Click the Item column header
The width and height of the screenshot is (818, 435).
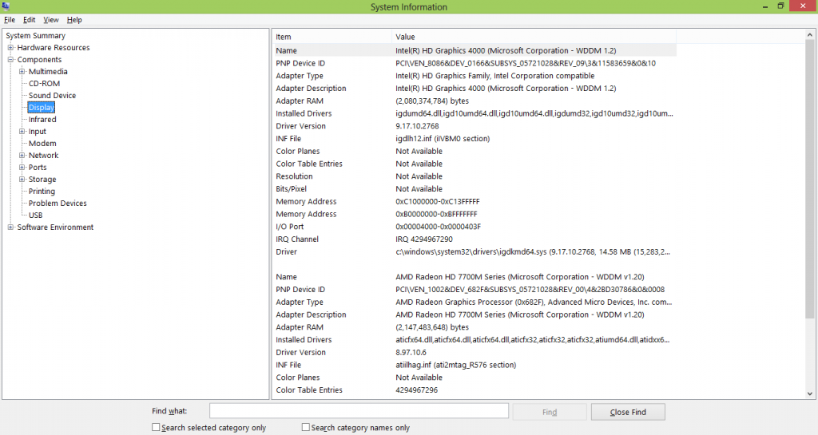332,37
